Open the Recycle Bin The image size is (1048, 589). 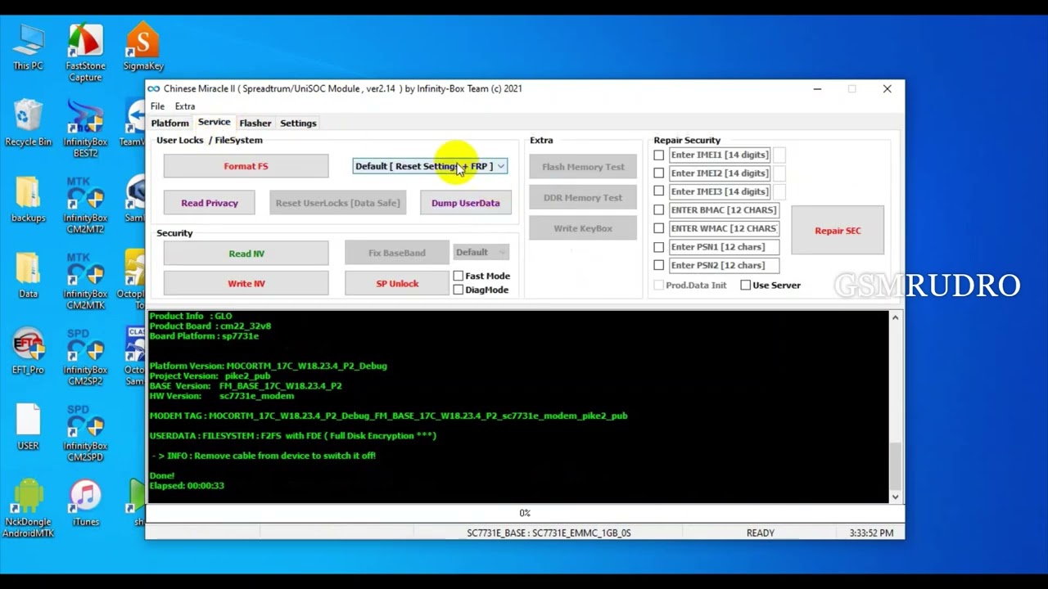coord(28,124)
